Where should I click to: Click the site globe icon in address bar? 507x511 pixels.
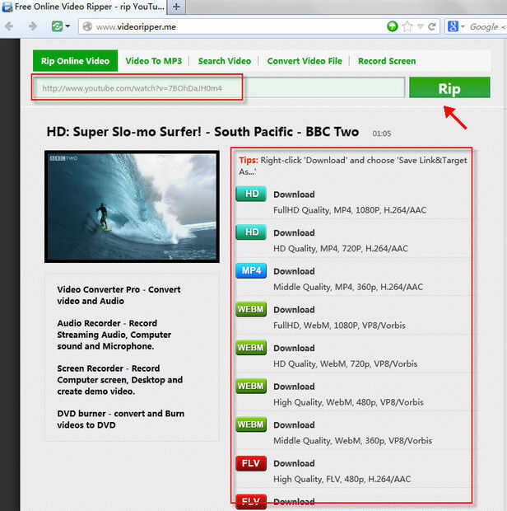pos(87,26)
